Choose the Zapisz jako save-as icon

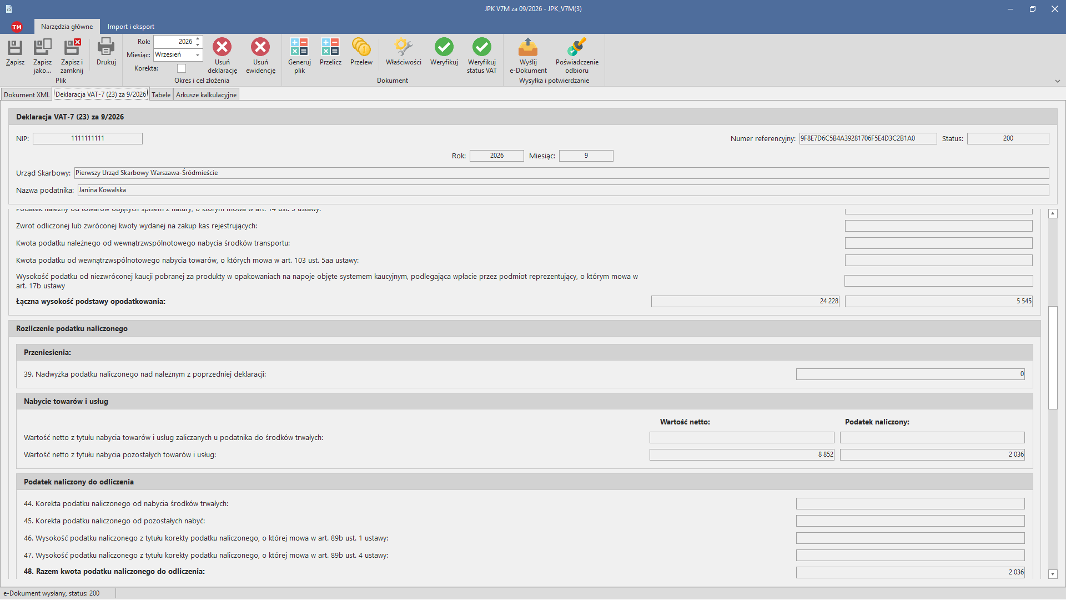pos(42,47)
